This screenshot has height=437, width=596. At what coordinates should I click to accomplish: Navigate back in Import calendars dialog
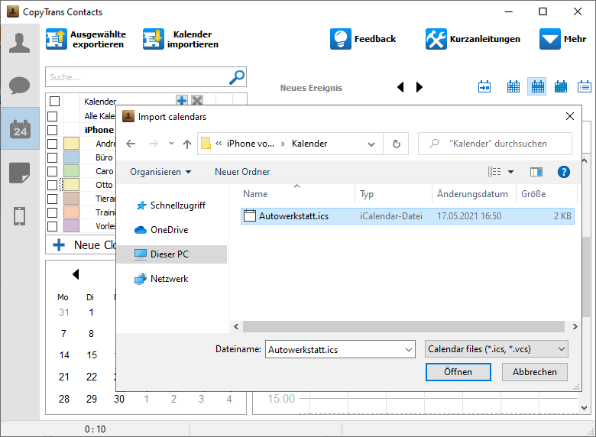click(131, 144)
